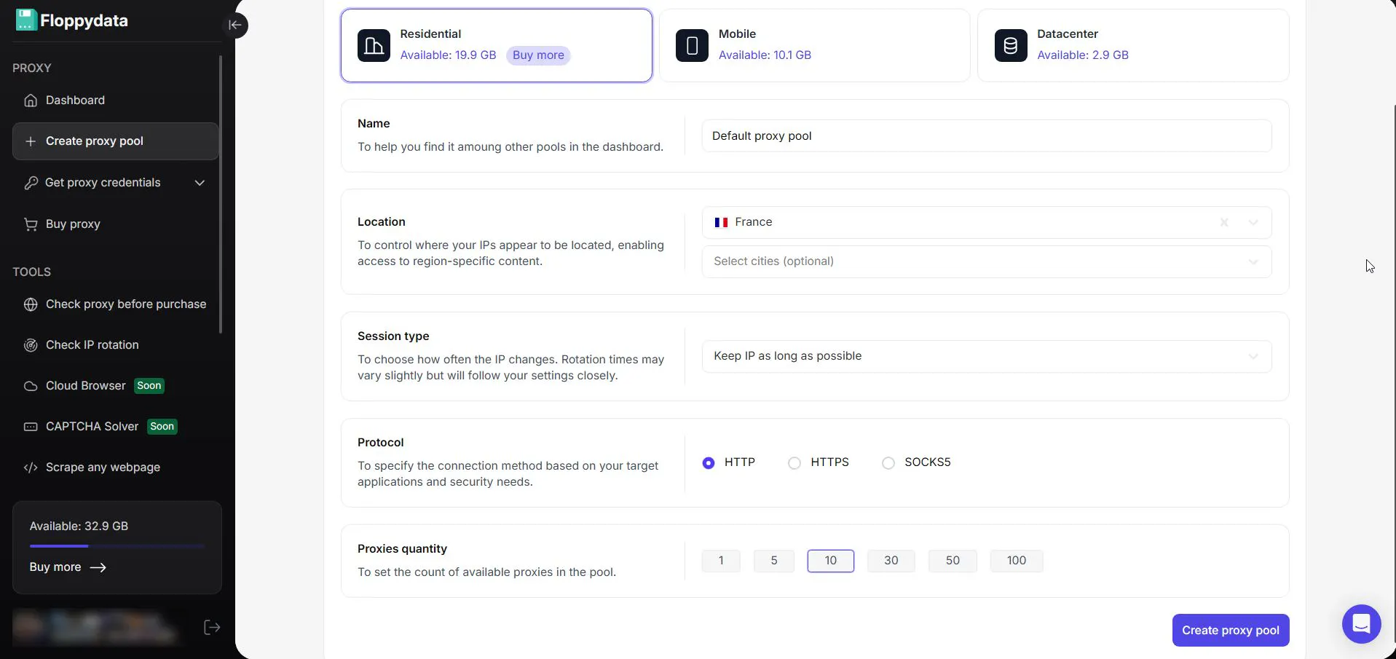Image resolution: width=1396 pixels, height=659 pixels.
Task: Open the country dropdown arrow for France
Action: click(1253, 223)
